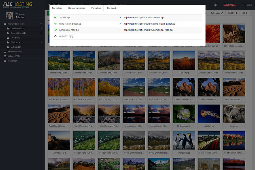Open the extra_clean_paper.zip download link
The width and height of the screenshot is (255, 170).
tap(149, 24)
